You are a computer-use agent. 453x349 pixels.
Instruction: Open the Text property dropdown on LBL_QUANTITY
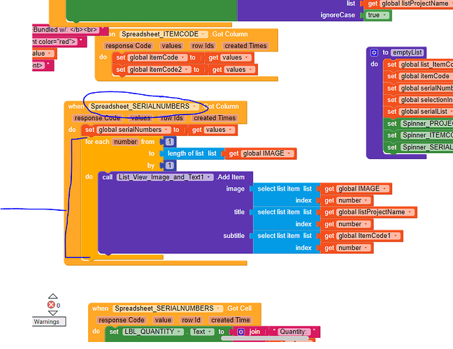210,332
